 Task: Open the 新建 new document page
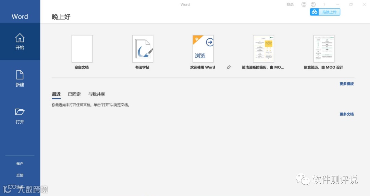tap(20, 78)
